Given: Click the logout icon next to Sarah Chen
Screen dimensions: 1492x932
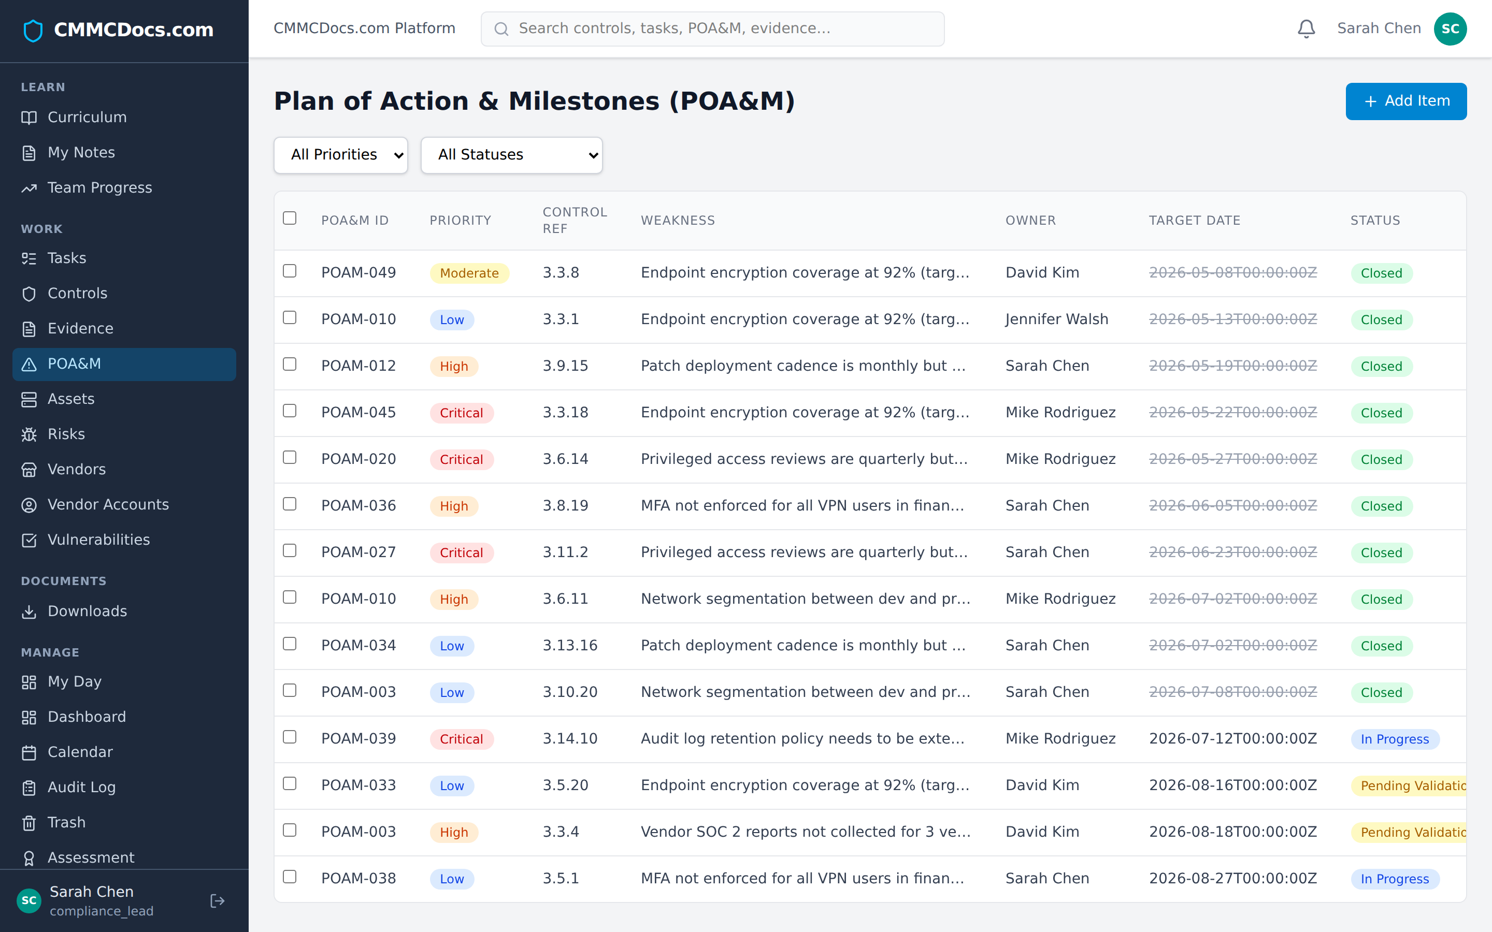Looking at the screenshot, I should pyautogui.click(x=217, y=900).
